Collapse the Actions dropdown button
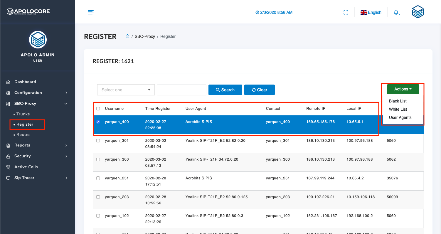Screen dimensions: 441x234 pyautogui.click(x=403, y=89)
